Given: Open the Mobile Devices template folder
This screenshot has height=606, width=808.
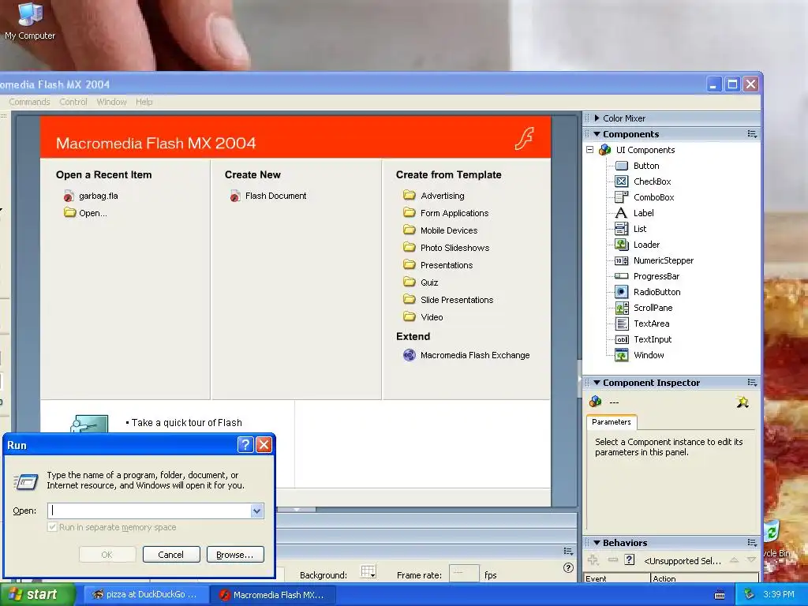Looking at the screenshot, I should 440,230.
